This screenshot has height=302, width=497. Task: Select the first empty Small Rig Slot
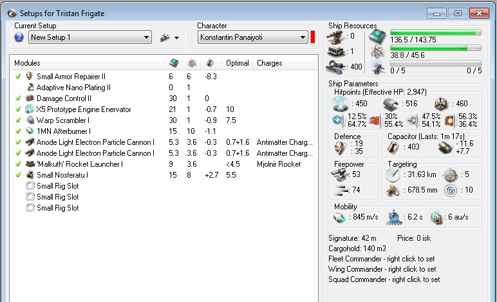click(x=57, y=186)
